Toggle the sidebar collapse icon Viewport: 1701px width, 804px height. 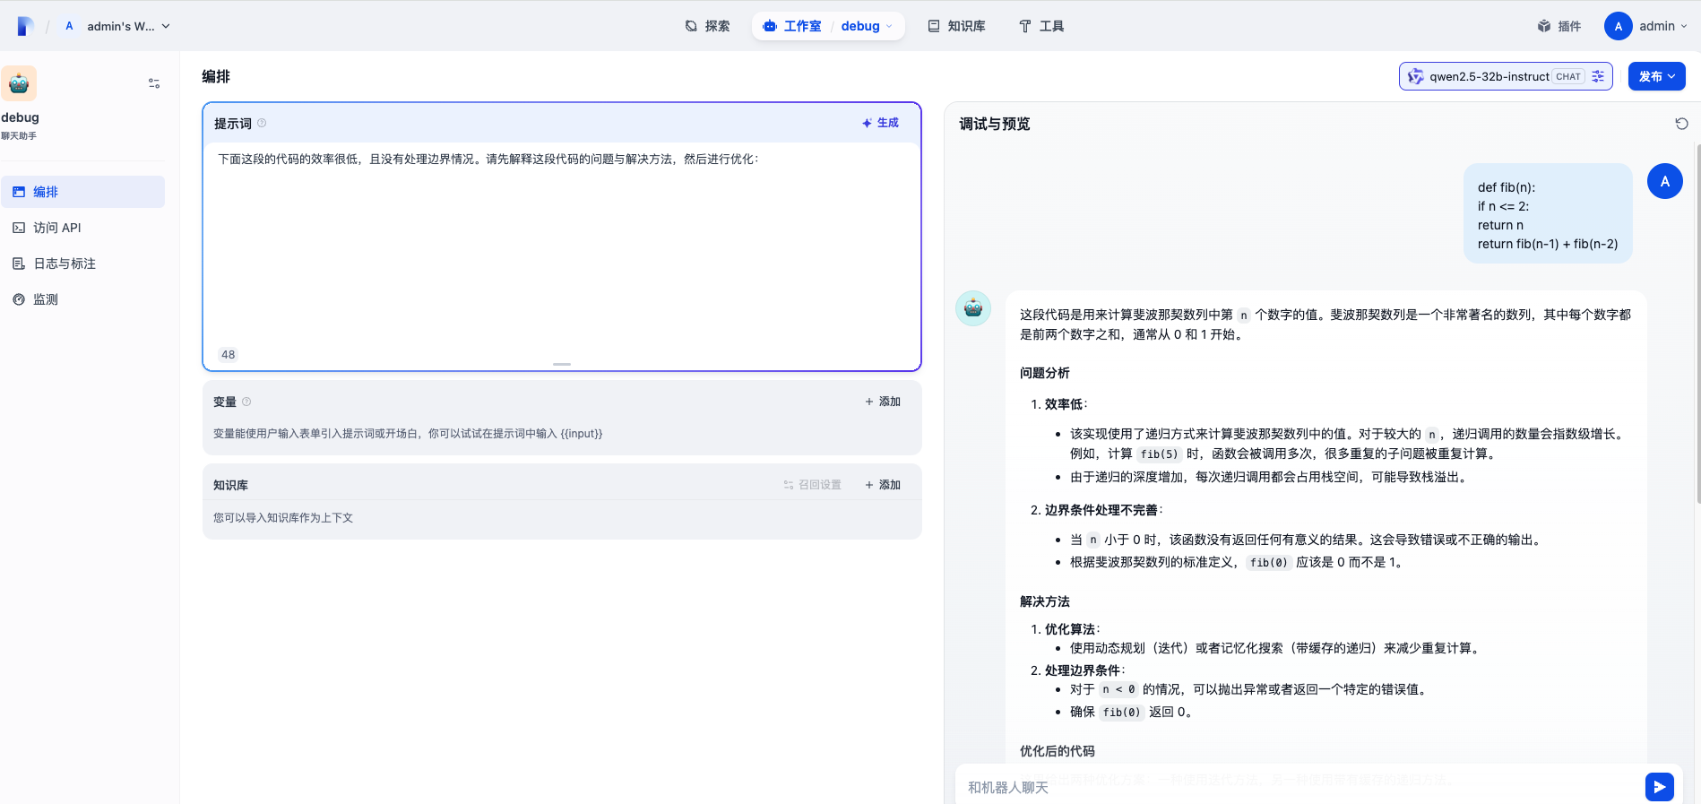tap(154, 83)
